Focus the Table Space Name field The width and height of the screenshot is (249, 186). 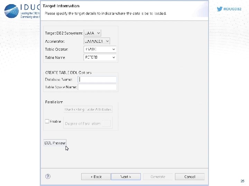pyautogui.click(x=97, y=87)
